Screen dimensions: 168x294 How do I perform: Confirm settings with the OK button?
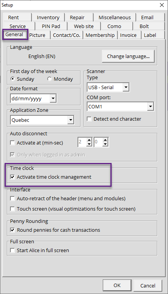point(117,285)
